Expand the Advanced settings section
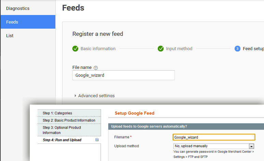This screenshot has height=161, width=264. click(x=95, y=96)
